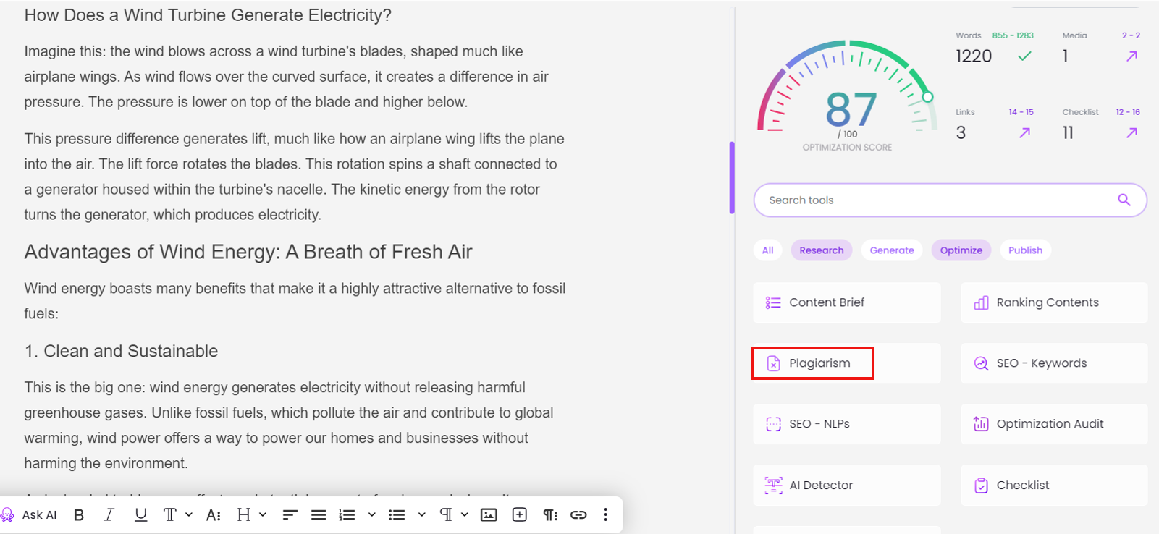Toggle bold formatting in the toolbar
The width and height of the screenshot is (1159, 534).
[79, 514]
